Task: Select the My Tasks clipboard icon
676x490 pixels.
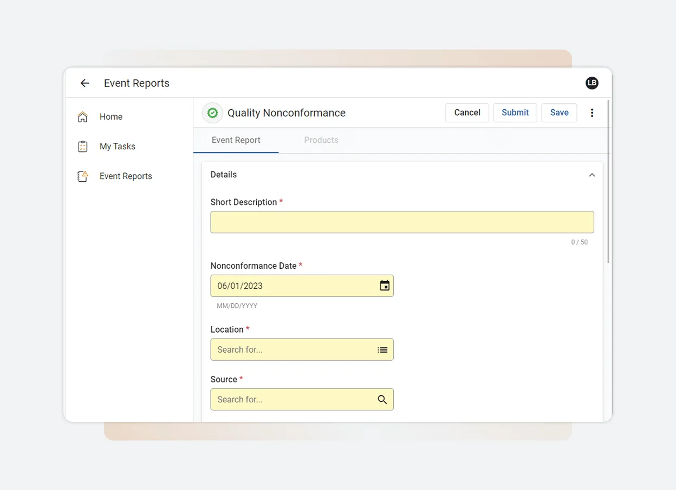Action: pos(82,146)
